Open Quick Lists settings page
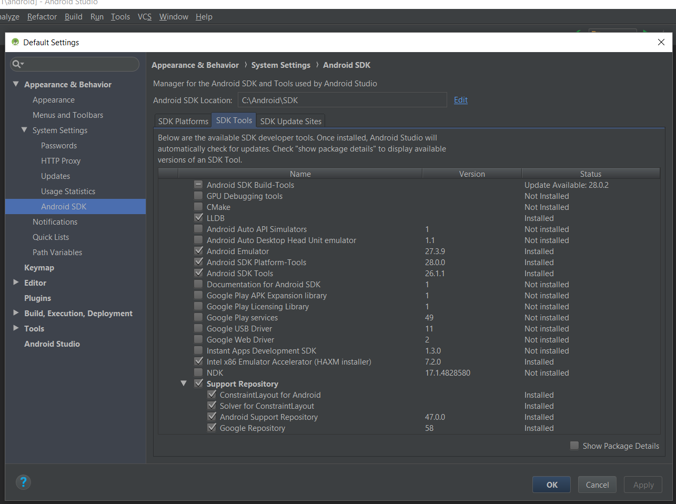 [x=51, y=237]
